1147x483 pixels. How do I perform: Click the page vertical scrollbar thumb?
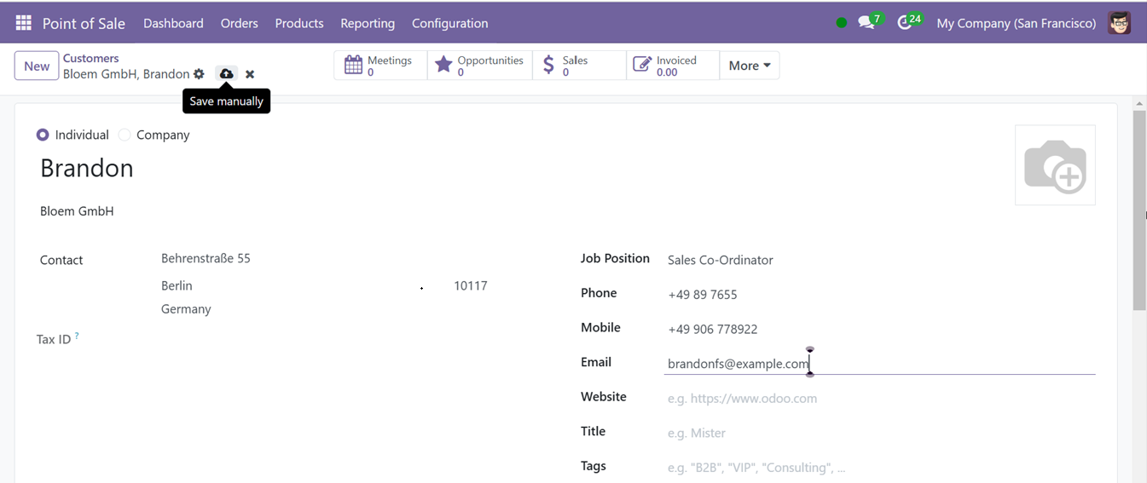tap(1139, 210)
